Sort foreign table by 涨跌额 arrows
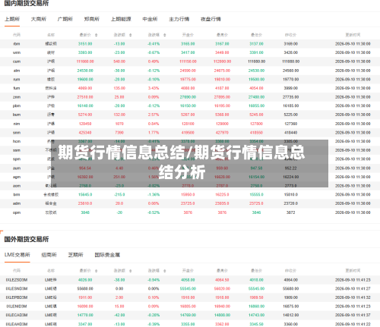 [x=131, y=271]
